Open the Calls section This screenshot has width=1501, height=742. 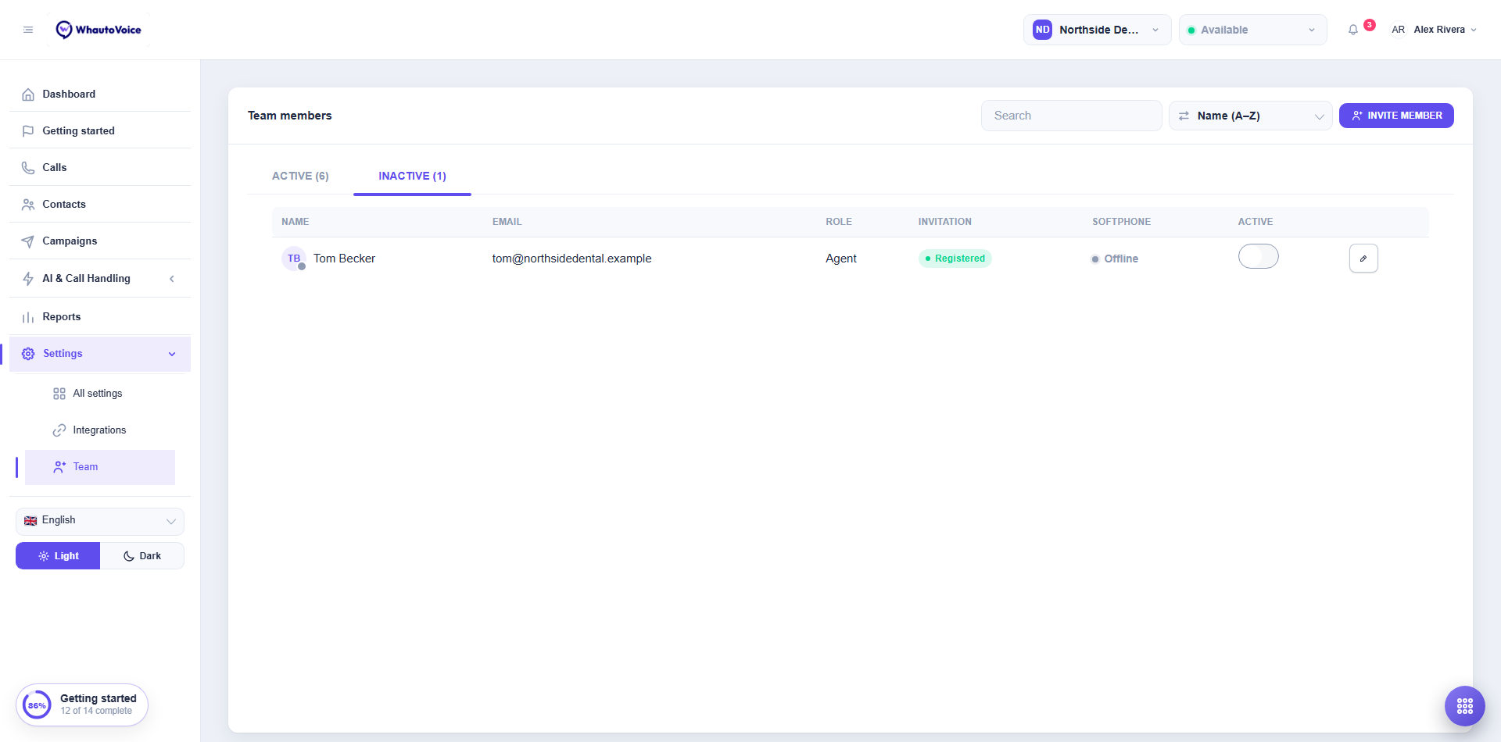100,167
